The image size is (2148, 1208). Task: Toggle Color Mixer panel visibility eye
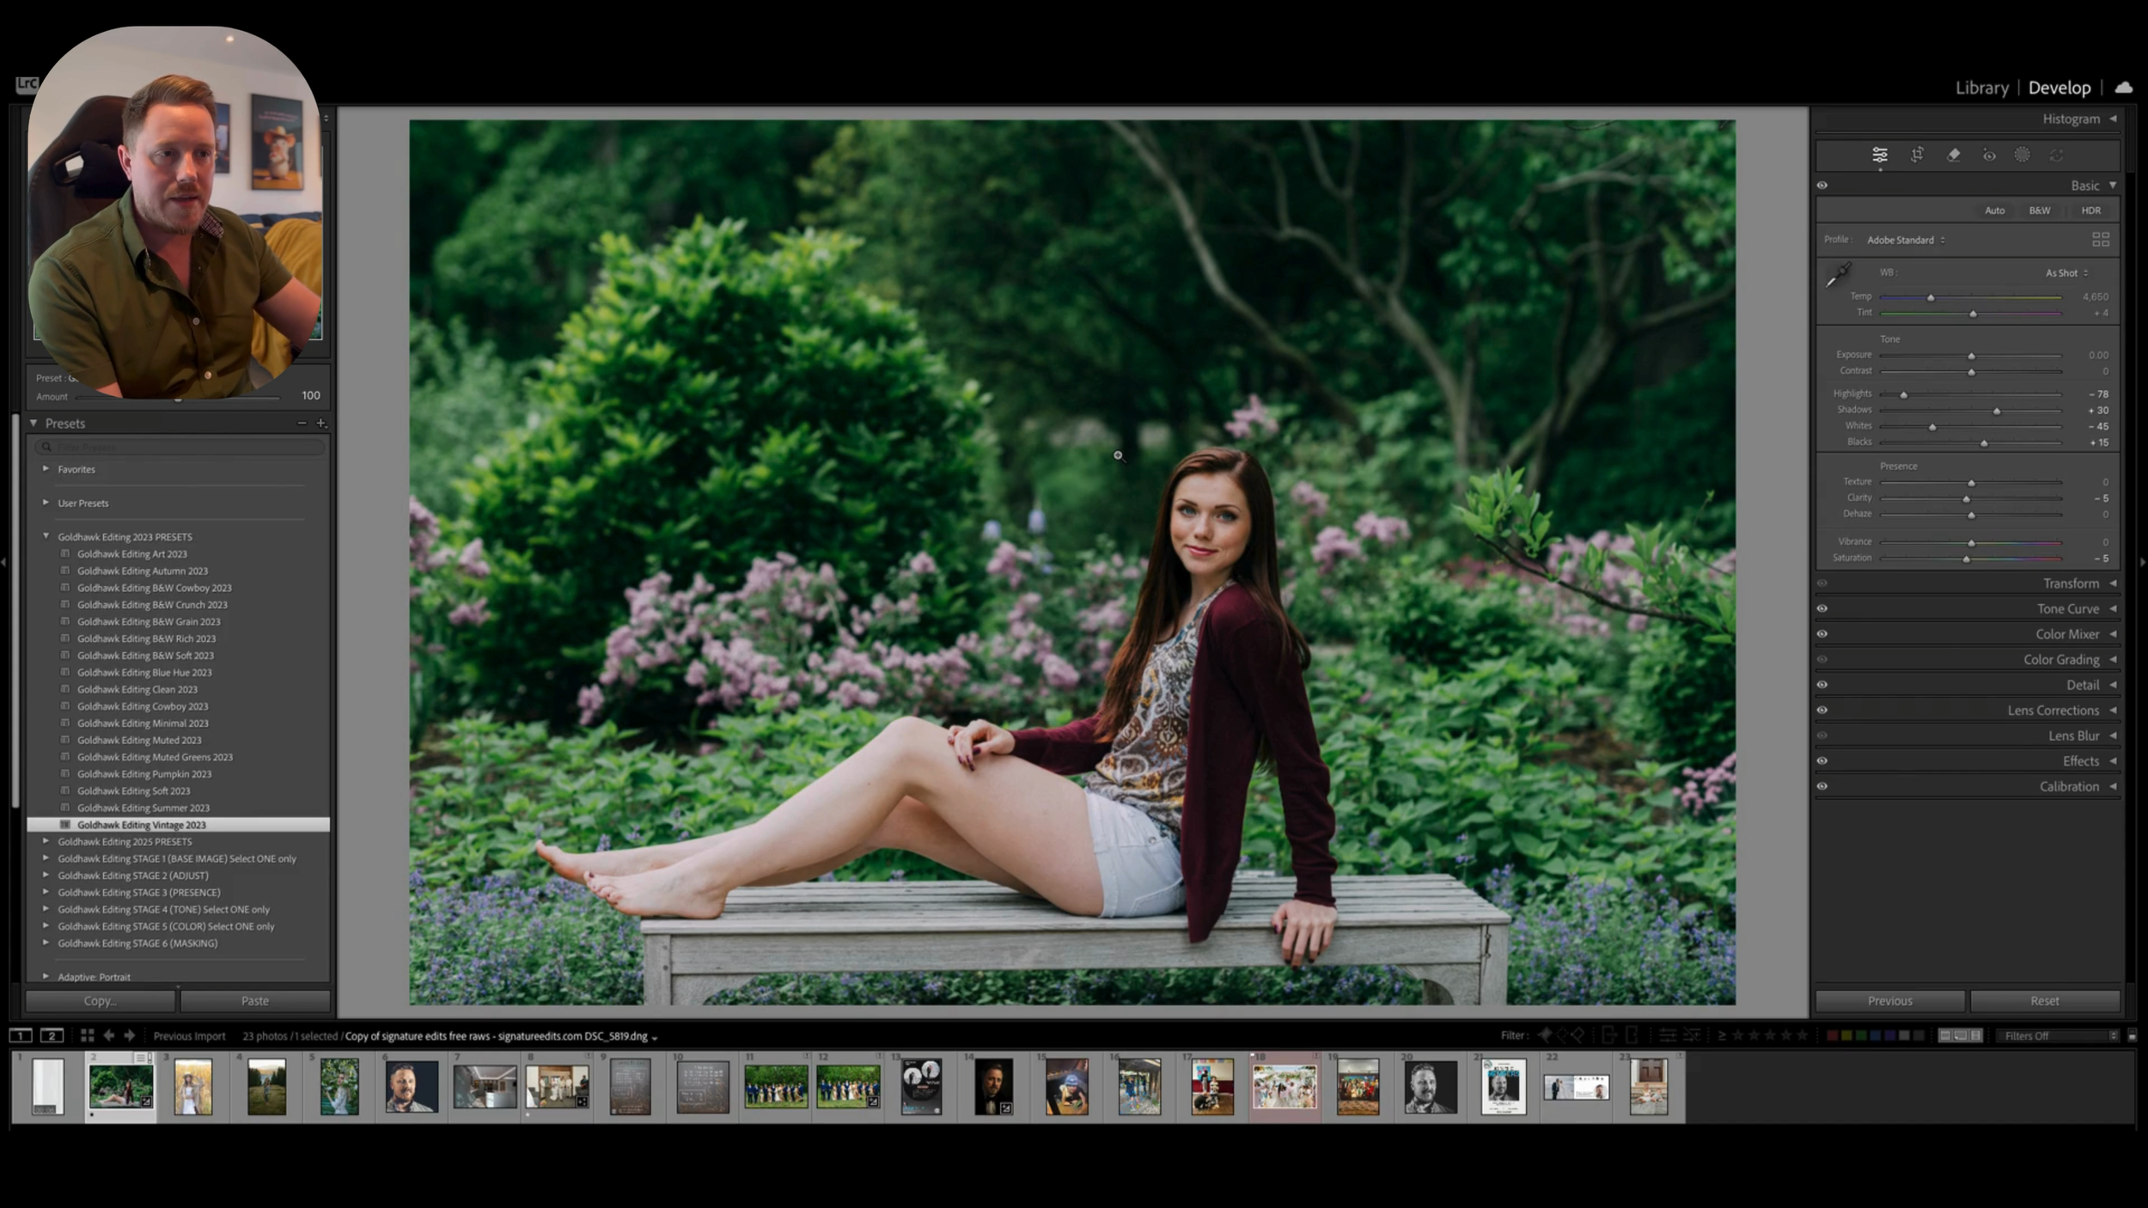[1822, 634]
